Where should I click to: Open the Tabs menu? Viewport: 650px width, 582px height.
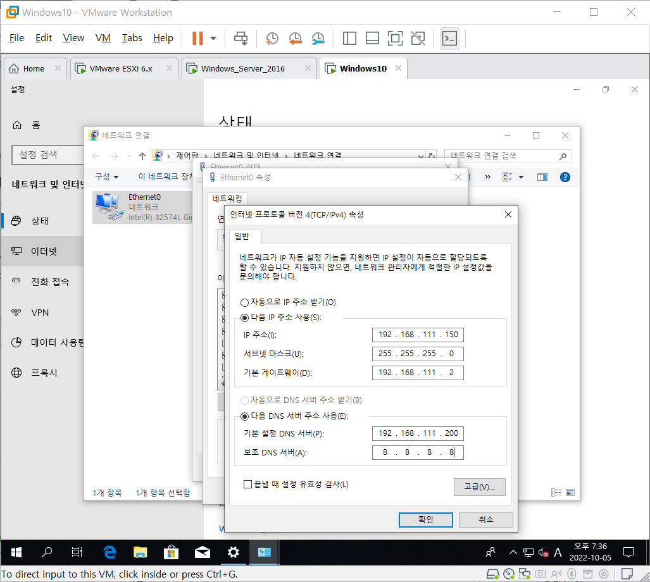tap(132, 38)
